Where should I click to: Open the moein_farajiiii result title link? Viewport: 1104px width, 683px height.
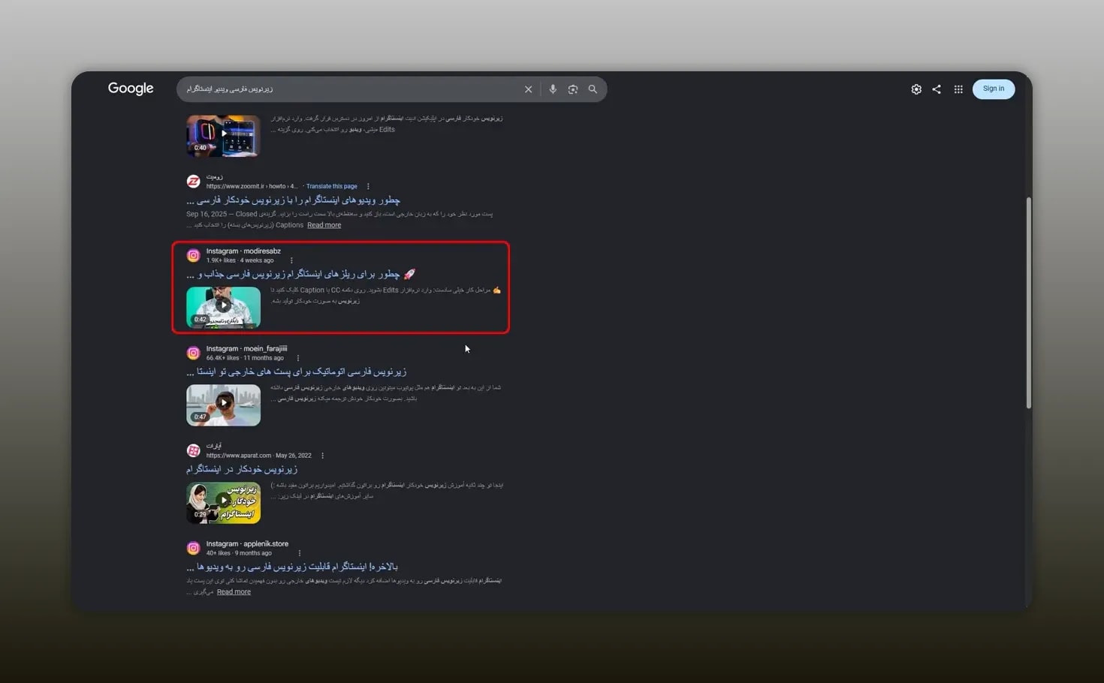click(x=296, y=372)
